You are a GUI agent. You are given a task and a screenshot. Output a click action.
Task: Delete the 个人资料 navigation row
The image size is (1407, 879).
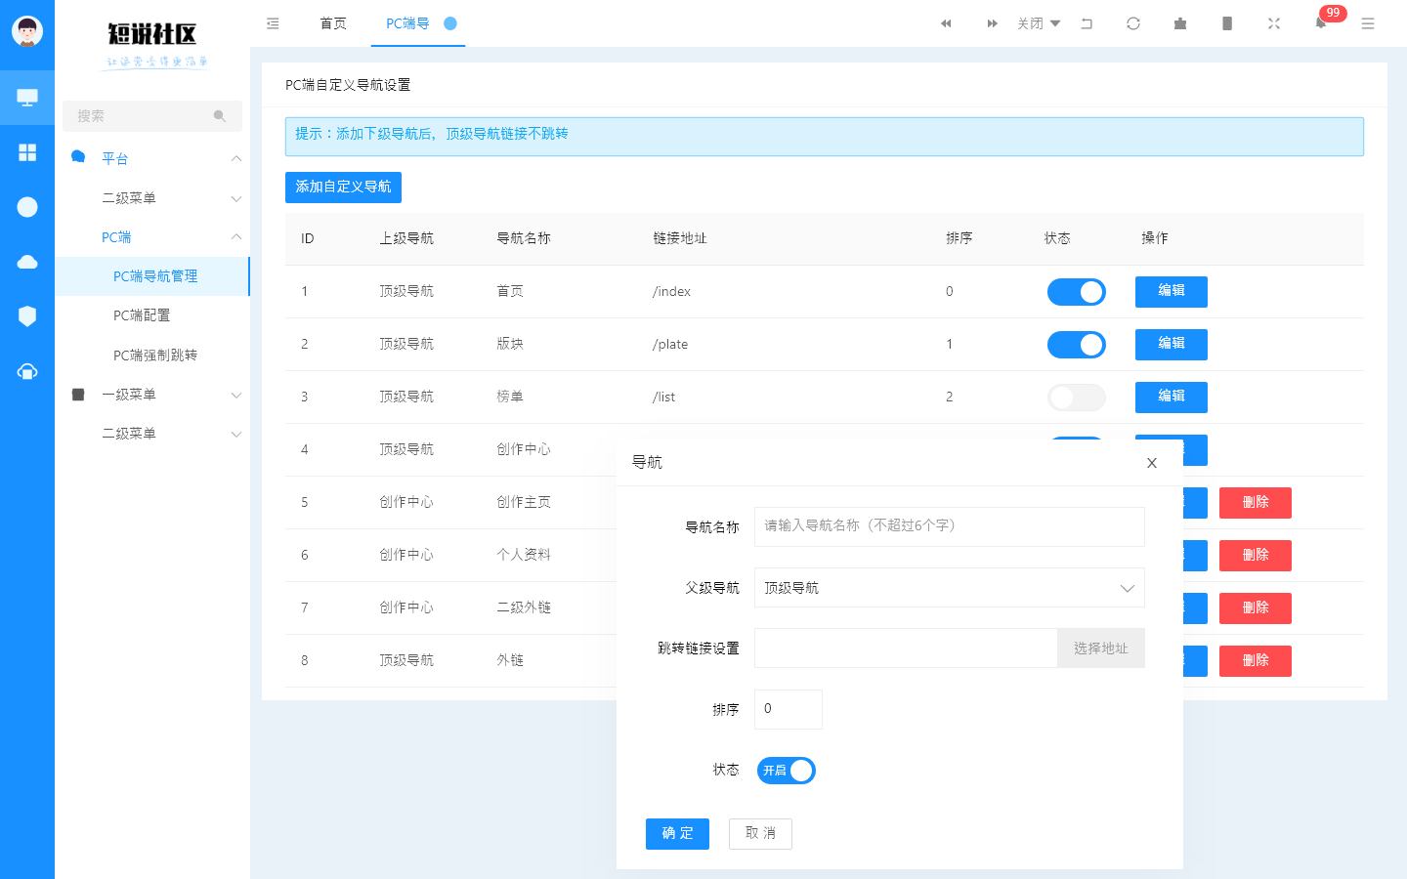pyautogui.click(x=1256, y=556)
